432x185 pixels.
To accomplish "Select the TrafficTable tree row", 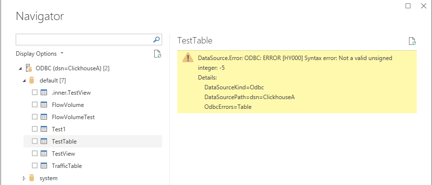I will tap(93, 166).
